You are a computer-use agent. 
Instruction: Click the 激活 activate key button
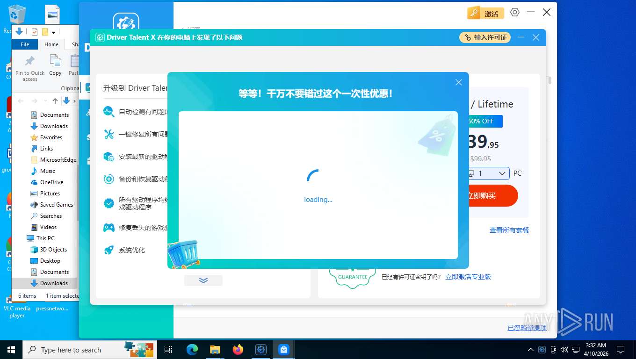point(485,14)
